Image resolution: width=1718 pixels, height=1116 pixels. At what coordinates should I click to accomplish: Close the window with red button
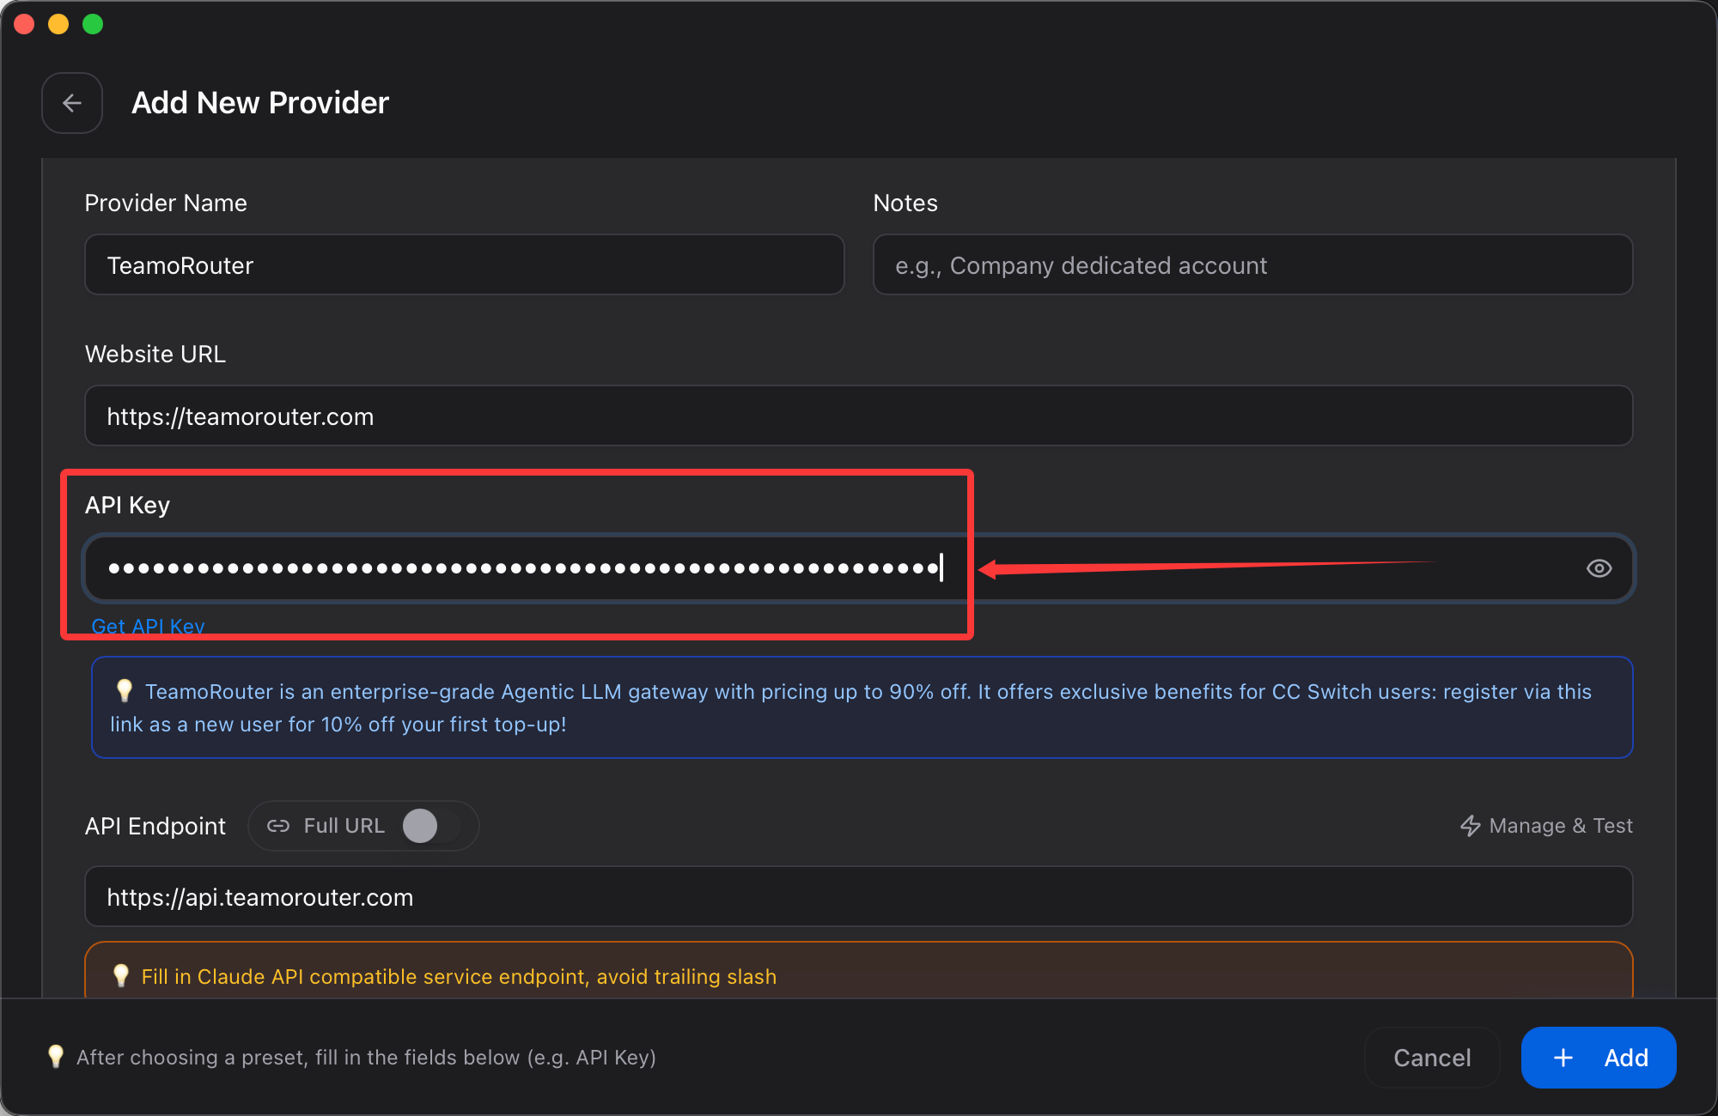tap(24, 24)
